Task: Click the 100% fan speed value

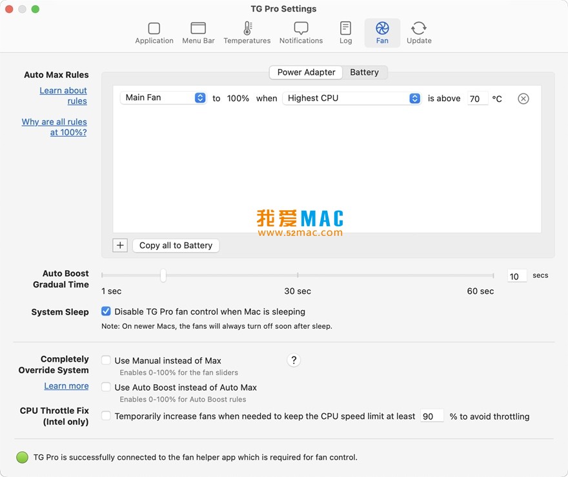Action: pos(238,99)
